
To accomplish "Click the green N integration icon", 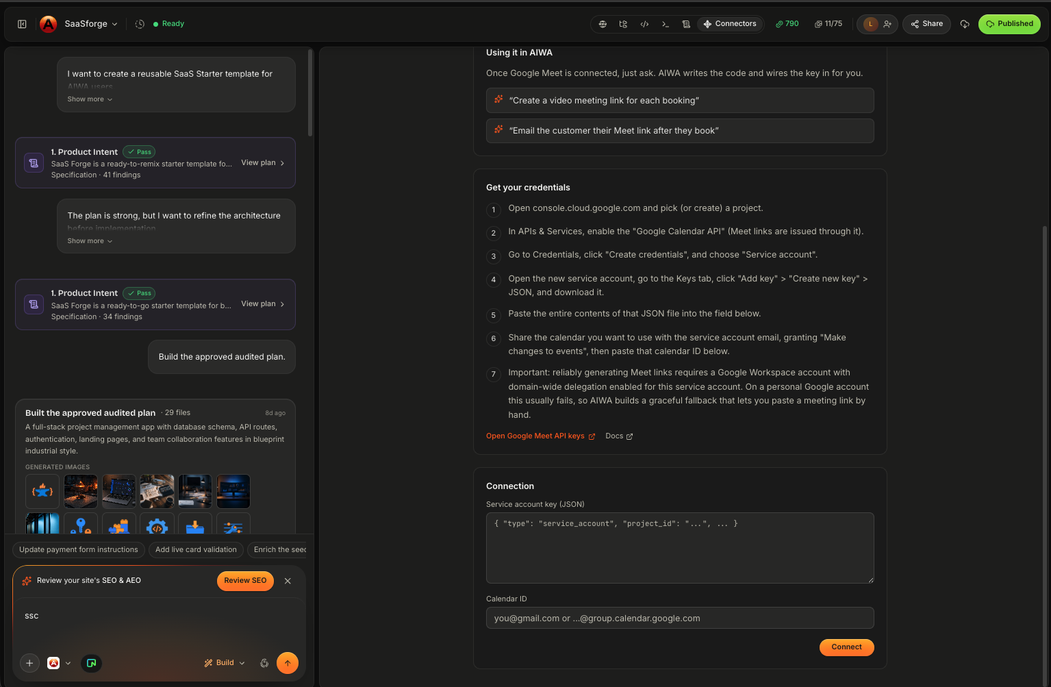I will [x=91, y=663].
